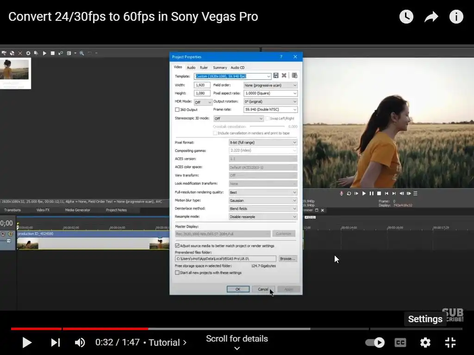Click Cancel in Project Properties
The width and height of the screenshot is (474, 355).
tap(263, 289)
